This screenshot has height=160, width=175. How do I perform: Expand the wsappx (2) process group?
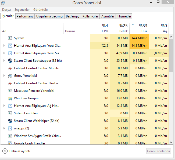(4, 128)
